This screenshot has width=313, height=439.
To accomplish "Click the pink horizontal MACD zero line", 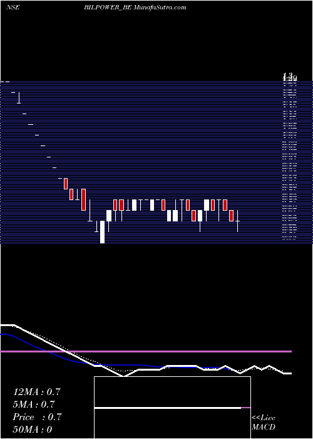I will pyautogui.click(x=146, y=351).
